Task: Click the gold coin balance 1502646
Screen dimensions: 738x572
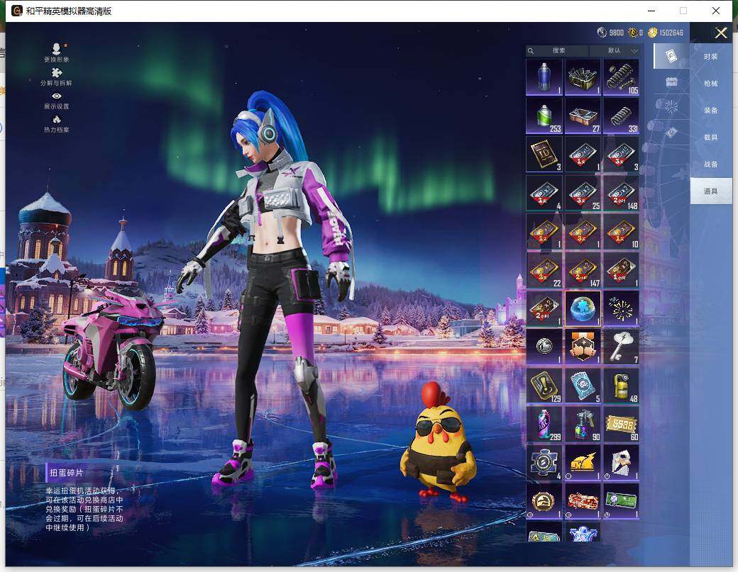Action: coord(666,33)
